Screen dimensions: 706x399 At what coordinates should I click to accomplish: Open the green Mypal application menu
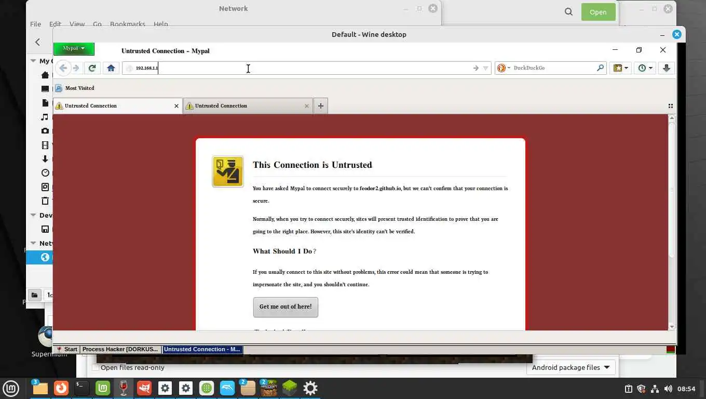74,48
